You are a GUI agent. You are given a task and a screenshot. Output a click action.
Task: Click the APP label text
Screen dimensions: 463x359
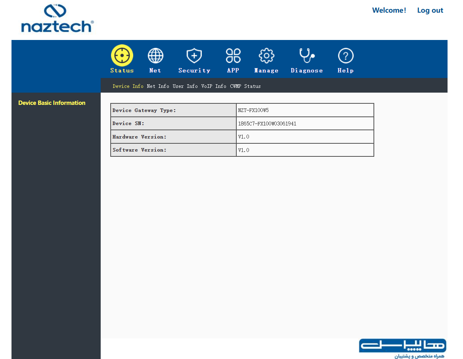pyautogui.click(x=233, y=70)
